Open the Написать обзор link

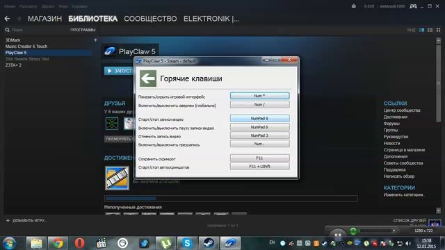click(x=398, y=176)
